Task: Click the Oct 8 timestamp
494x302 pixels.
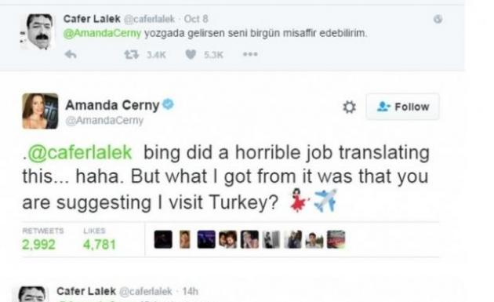Action: click(x=196, y=19)
